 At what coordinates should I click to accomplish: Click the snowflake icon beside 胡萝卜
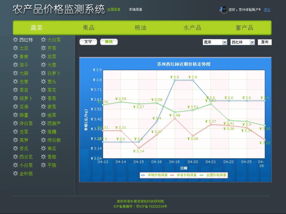point(15,98)
